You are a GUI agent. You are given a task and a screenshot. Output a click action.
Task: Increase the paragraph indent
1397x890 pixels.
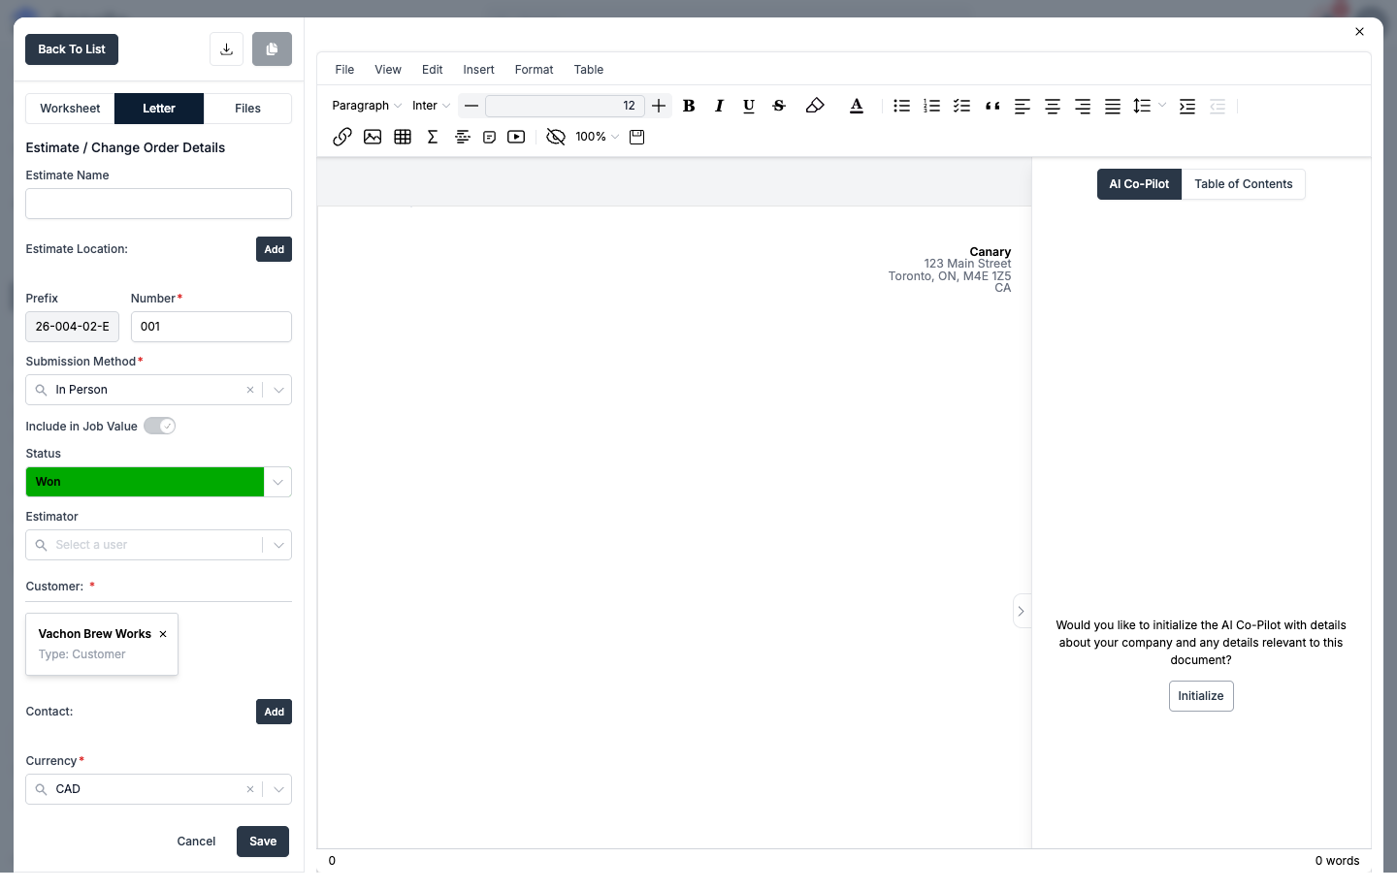pos(1187,106)
